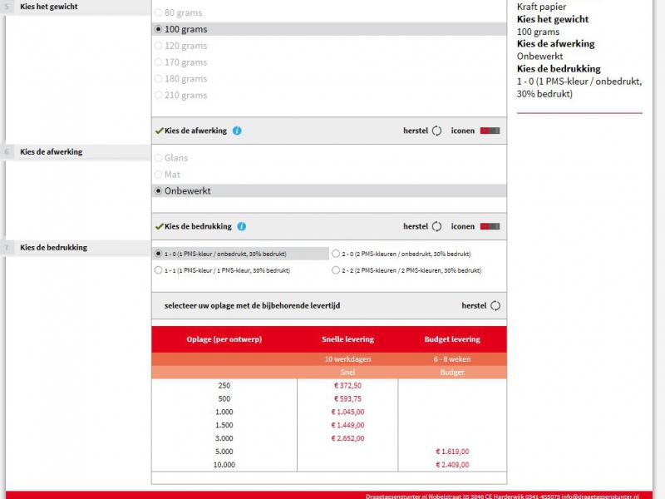Toggle iconen view in the bedrukking header
The width and height of the screenshot is (665, 499).
490,226
